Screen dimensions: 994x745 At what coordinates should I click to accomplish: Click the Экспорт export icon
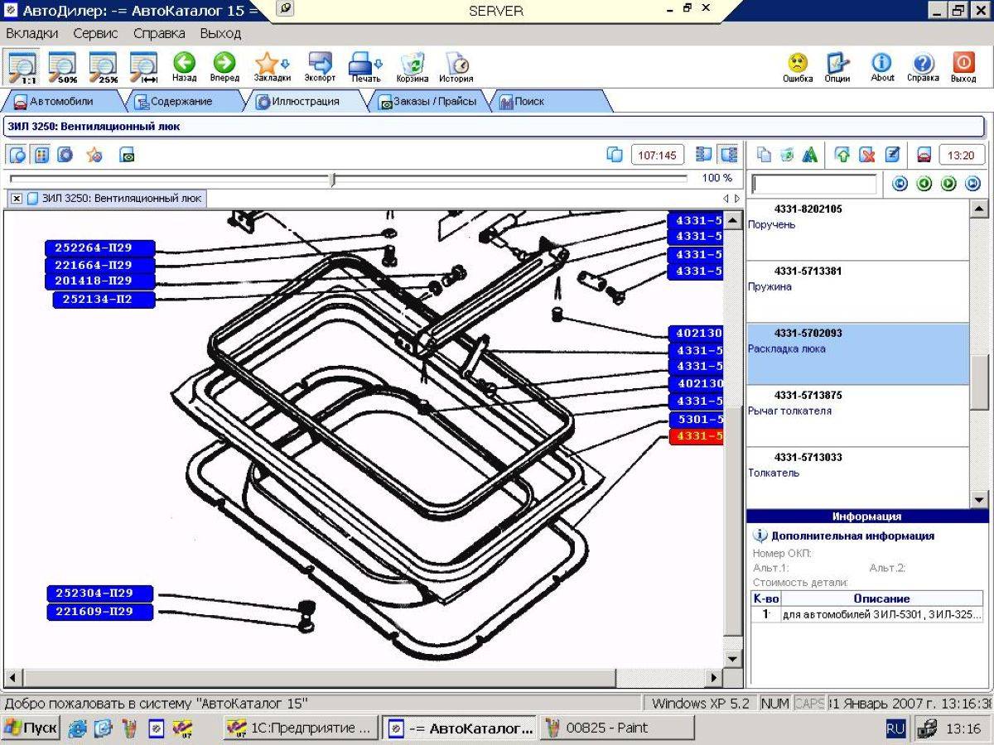pos(320,67)
